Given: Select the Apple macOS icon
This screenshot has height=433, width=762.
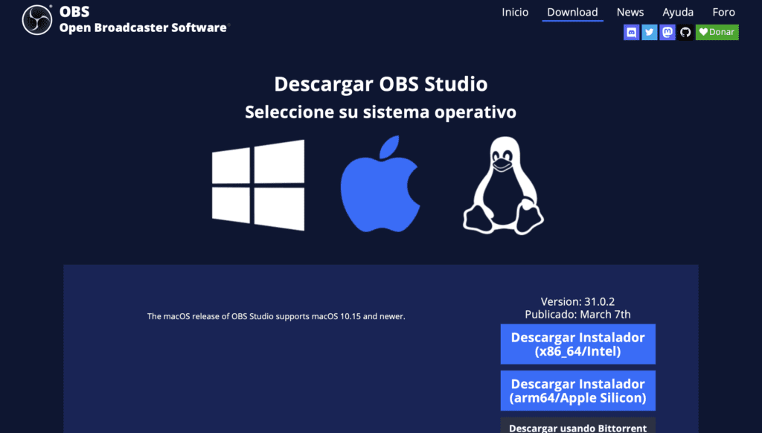Looking at the screenshot, I should click(380, 185).
